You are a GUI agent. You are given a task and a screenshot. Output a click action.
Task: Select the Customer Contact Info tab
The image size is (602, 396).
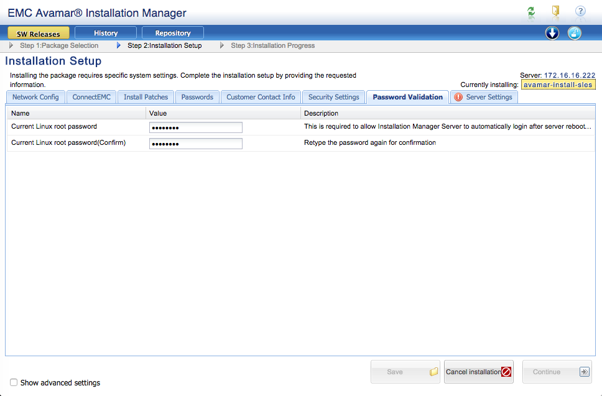261,97
